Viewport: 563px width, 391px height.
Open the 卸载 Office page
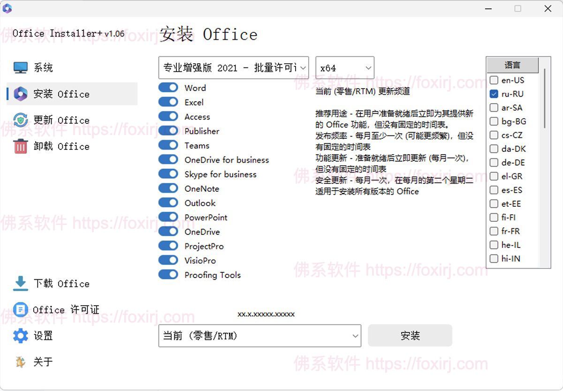(x=72, y=146)
